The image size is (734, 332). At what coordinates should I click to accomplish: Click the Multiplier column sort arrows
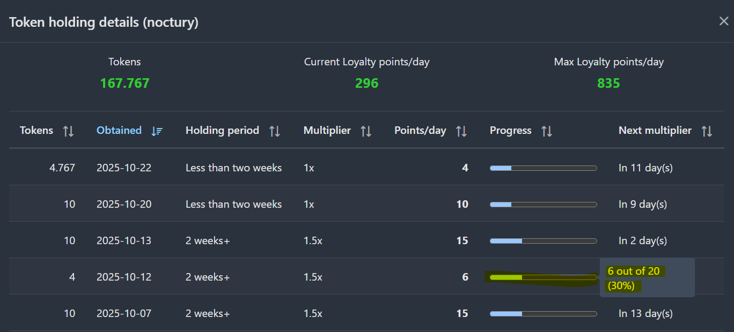[x=366, y=131]
